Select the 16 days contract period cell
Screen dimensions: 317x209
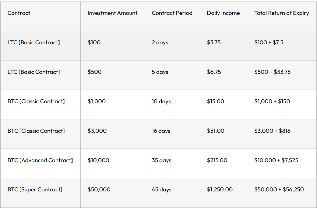click(161, 131)
